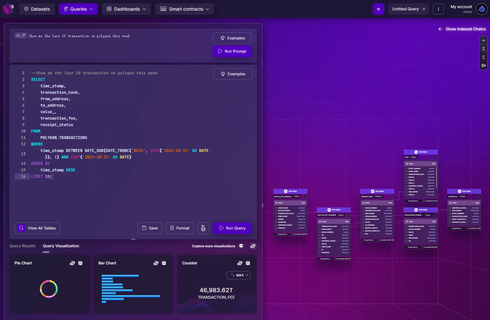Save the Pie Chart visualization
Screen dimensions: 490x320
pos(80,263)
